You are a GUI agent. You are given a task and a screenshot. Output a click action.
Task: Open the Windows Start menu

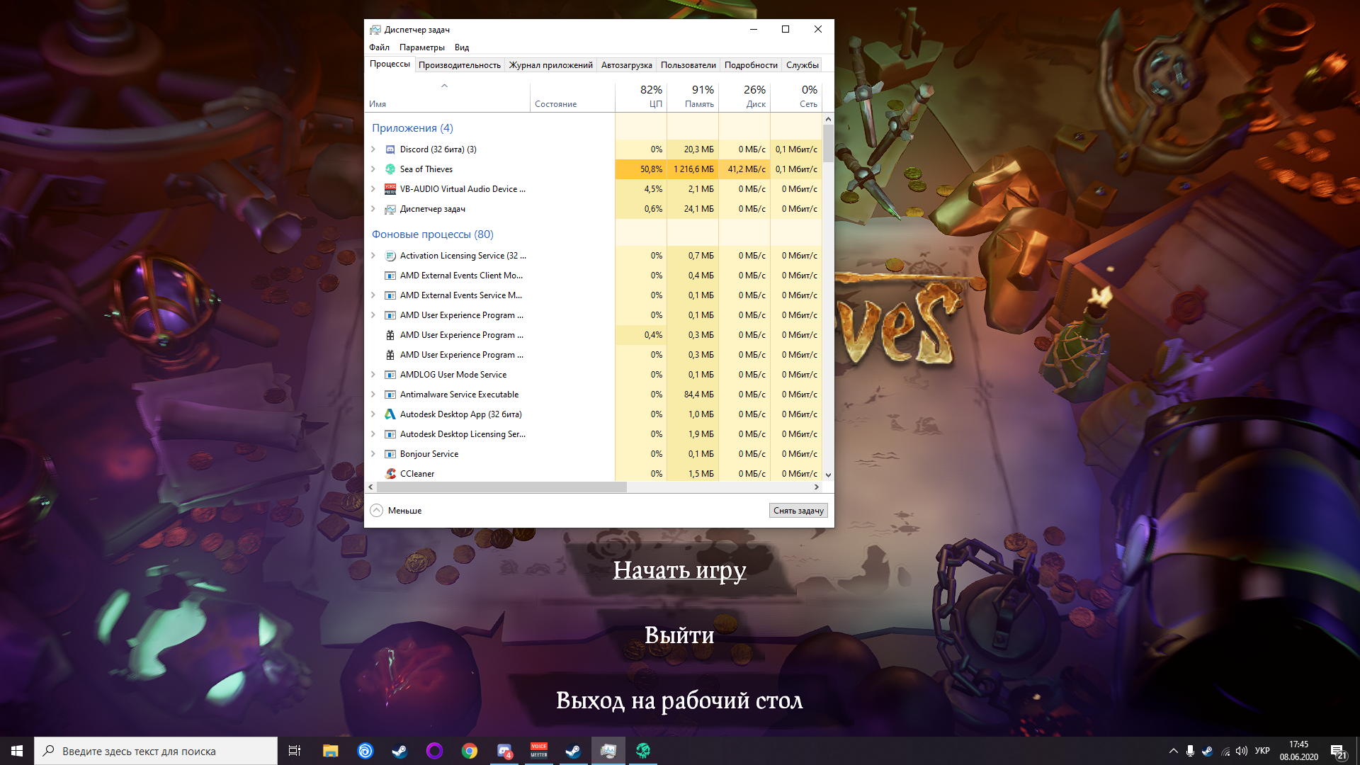(x=17, y=751)
